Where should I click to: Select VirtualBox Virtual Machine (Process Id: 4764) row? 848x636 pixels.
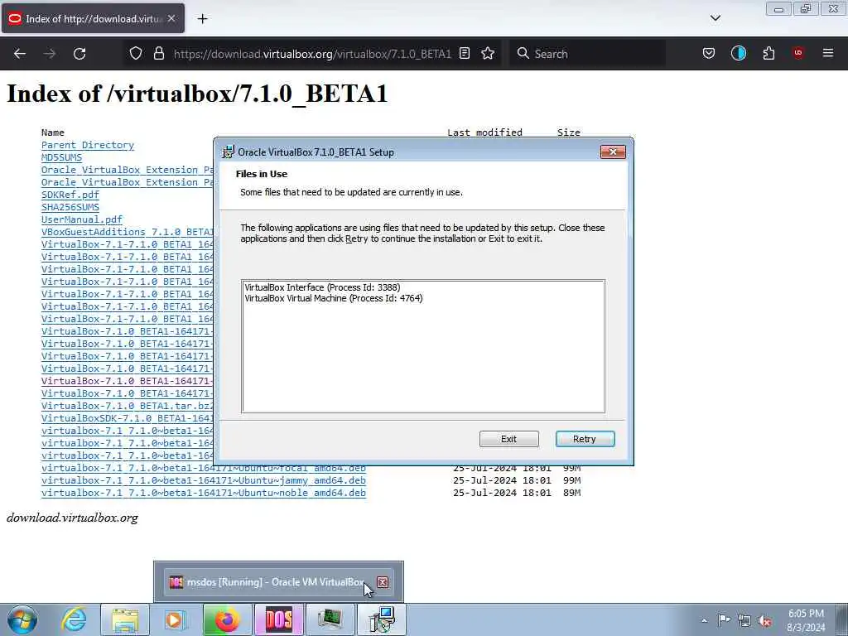[334, 298]
